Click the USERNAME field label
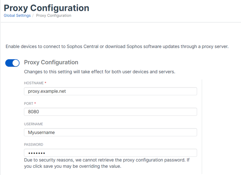This screenshot has height=175, width=241. click(x=33, y=124)
